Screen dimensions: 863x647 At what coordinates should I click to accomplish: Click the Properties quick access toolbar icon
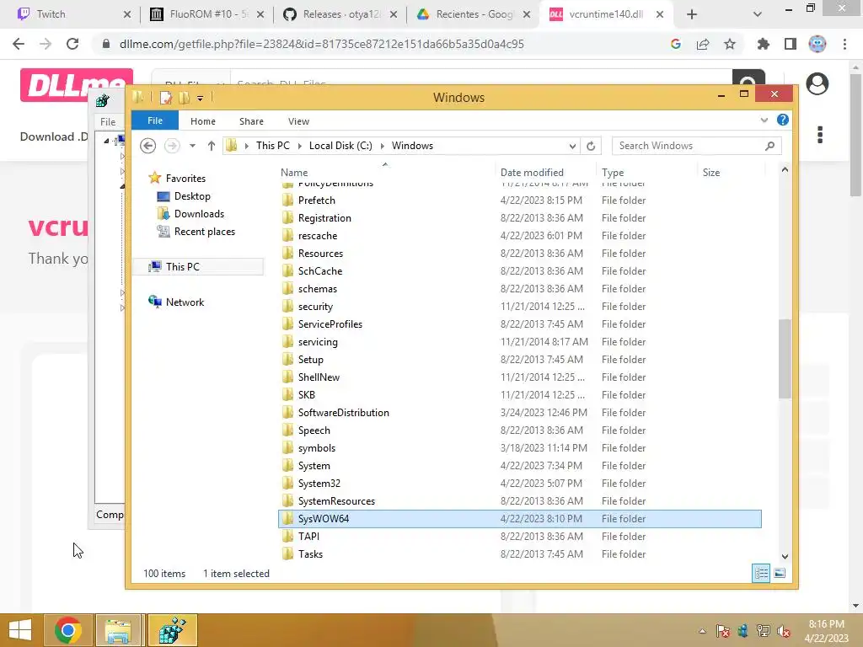pos(166,98)
